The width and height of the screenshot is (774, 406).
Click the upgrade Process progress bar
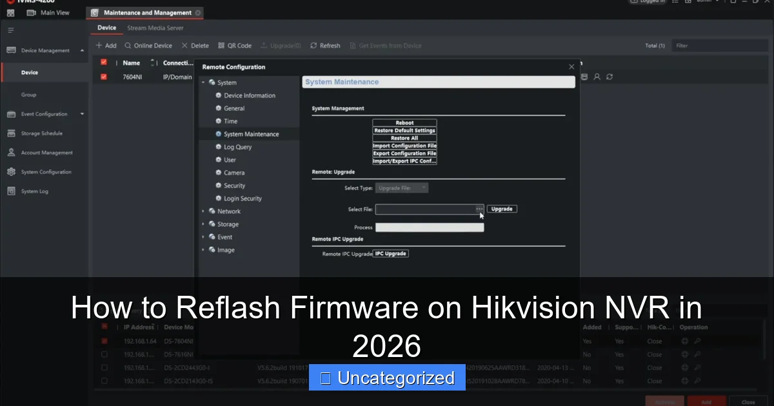(429, 227)
